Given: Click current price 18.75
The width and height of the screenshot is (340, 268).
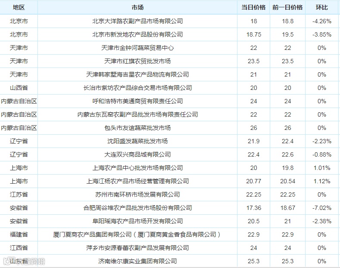Looking at the screenshot, I should pos(253,34).
